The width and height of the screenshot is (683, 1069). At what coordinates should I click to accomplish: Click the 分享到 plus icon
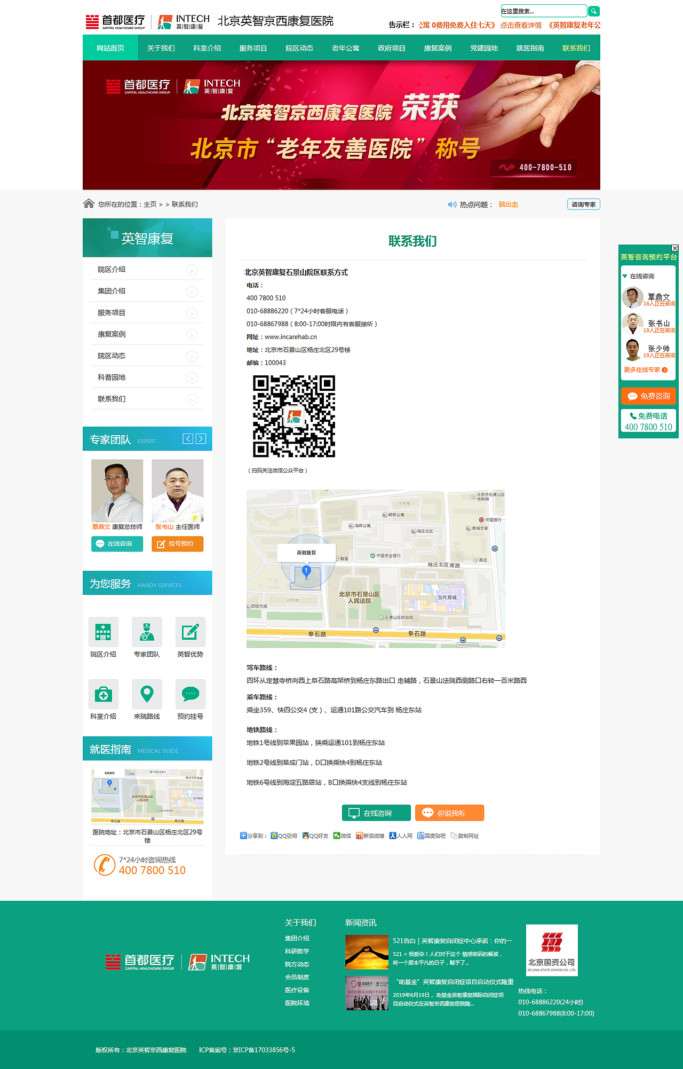coord(243,836)
